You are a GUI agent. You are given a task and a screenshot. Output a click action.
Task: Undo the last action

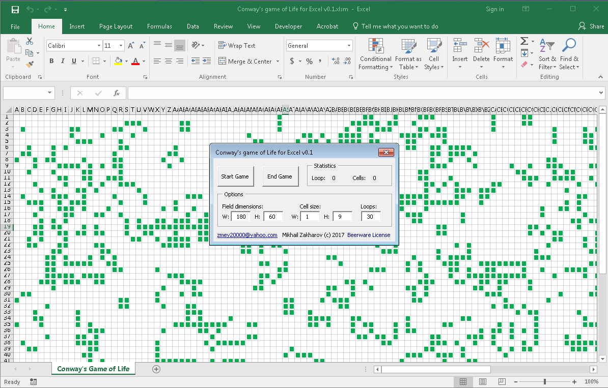coord(30,9)
